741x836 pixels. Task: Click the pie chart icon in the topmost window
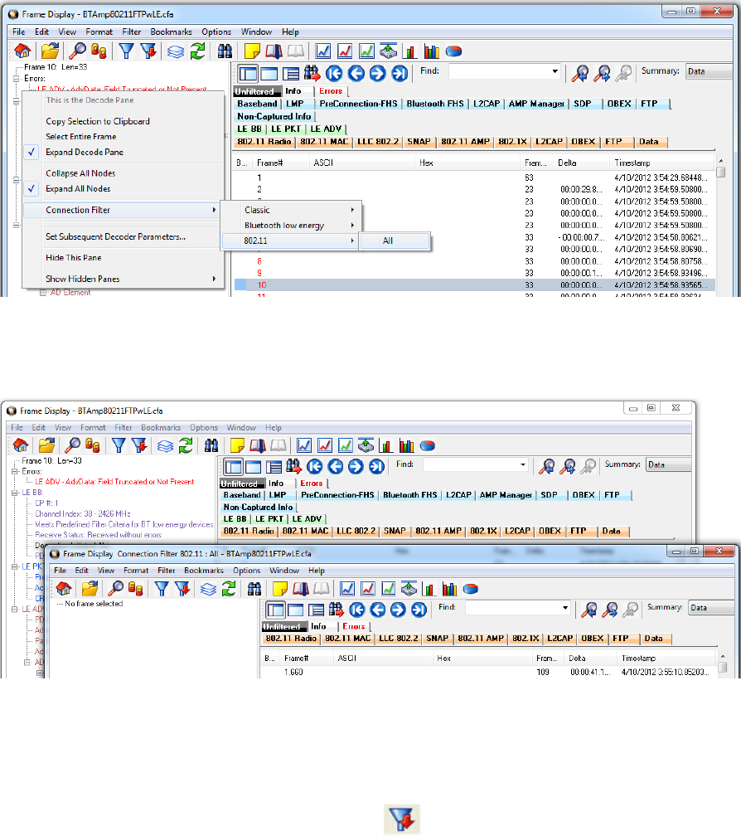tap(453, 51)
